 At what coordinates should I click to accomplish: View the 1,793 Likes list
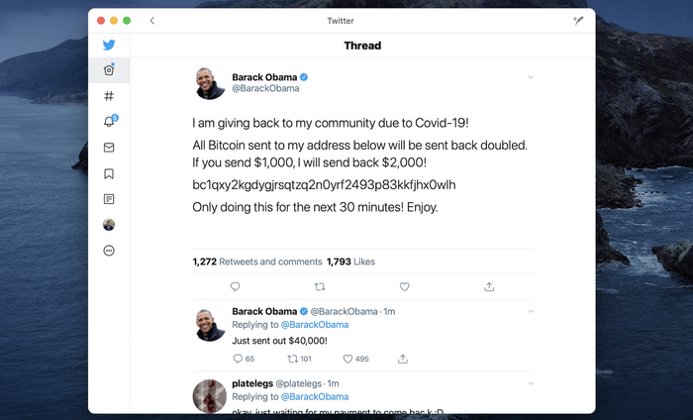pyautogui.click(x=350, y=262)
